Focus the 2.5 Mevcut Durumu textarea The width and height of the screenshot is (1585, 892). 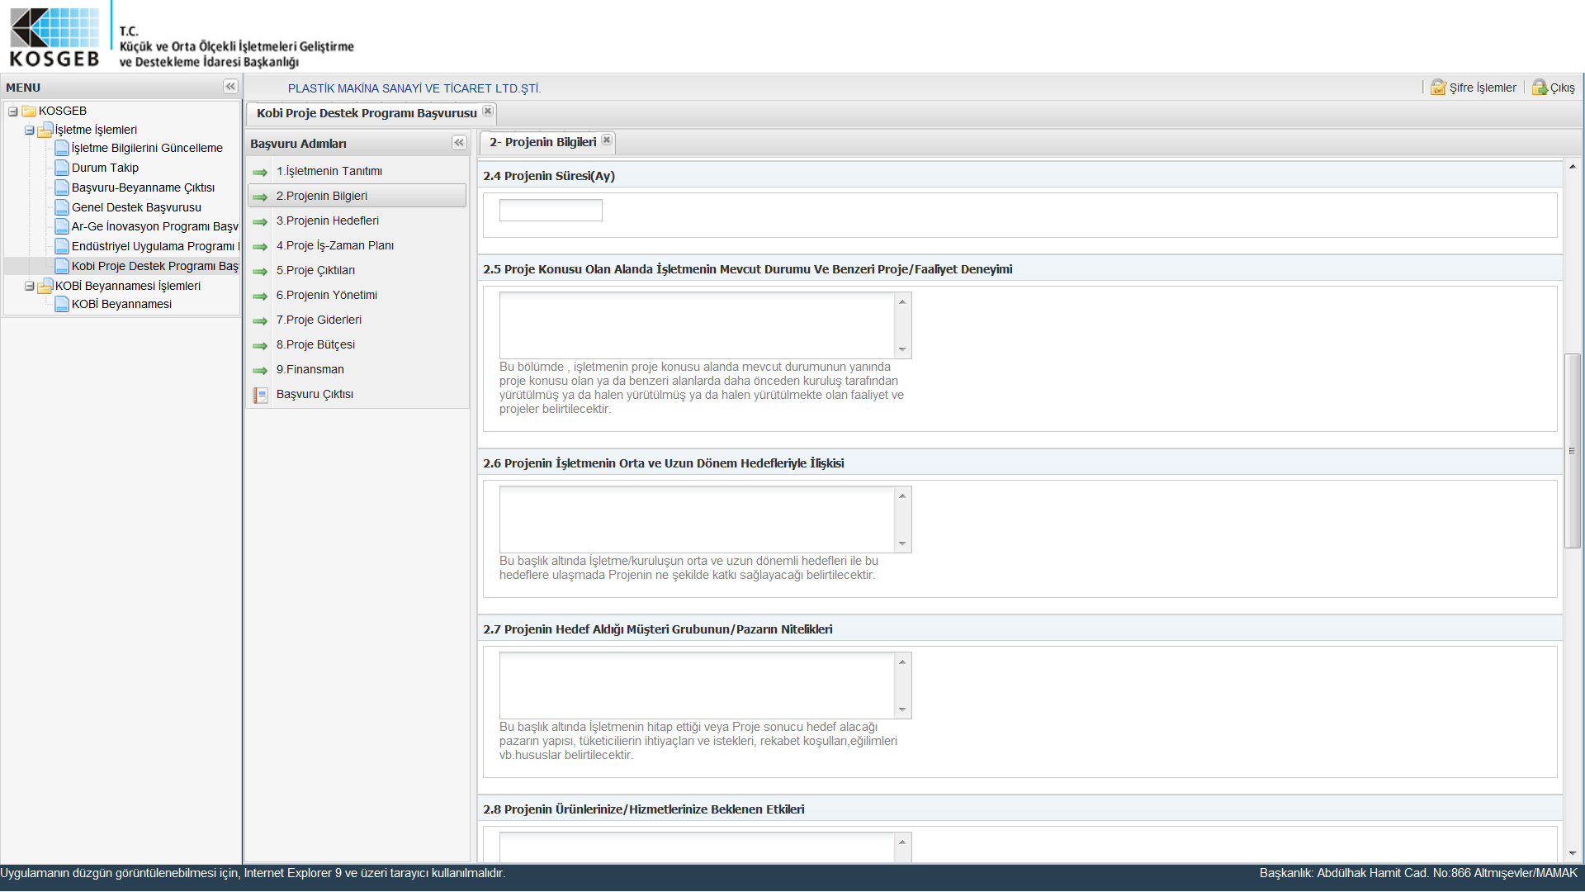pos(697,325)
